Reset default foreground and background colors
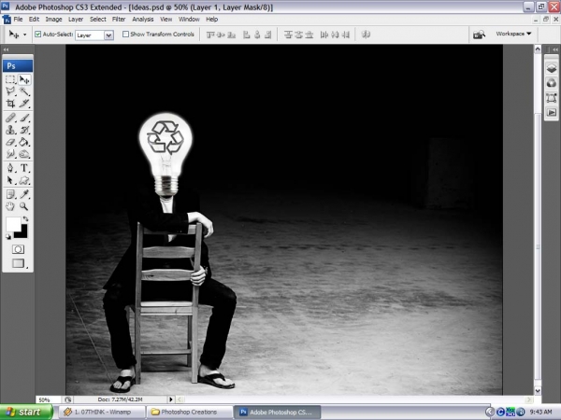Screen dimensions: 561x420 click(x=7, y=237)
